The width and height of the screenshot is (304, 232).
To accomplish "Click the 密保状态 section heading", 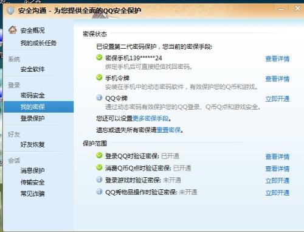I will 95,34.
